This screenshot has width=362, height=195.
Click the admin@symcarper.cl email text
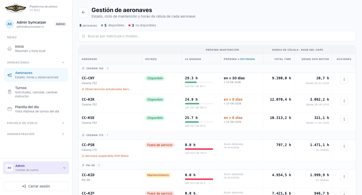(30, 27)
